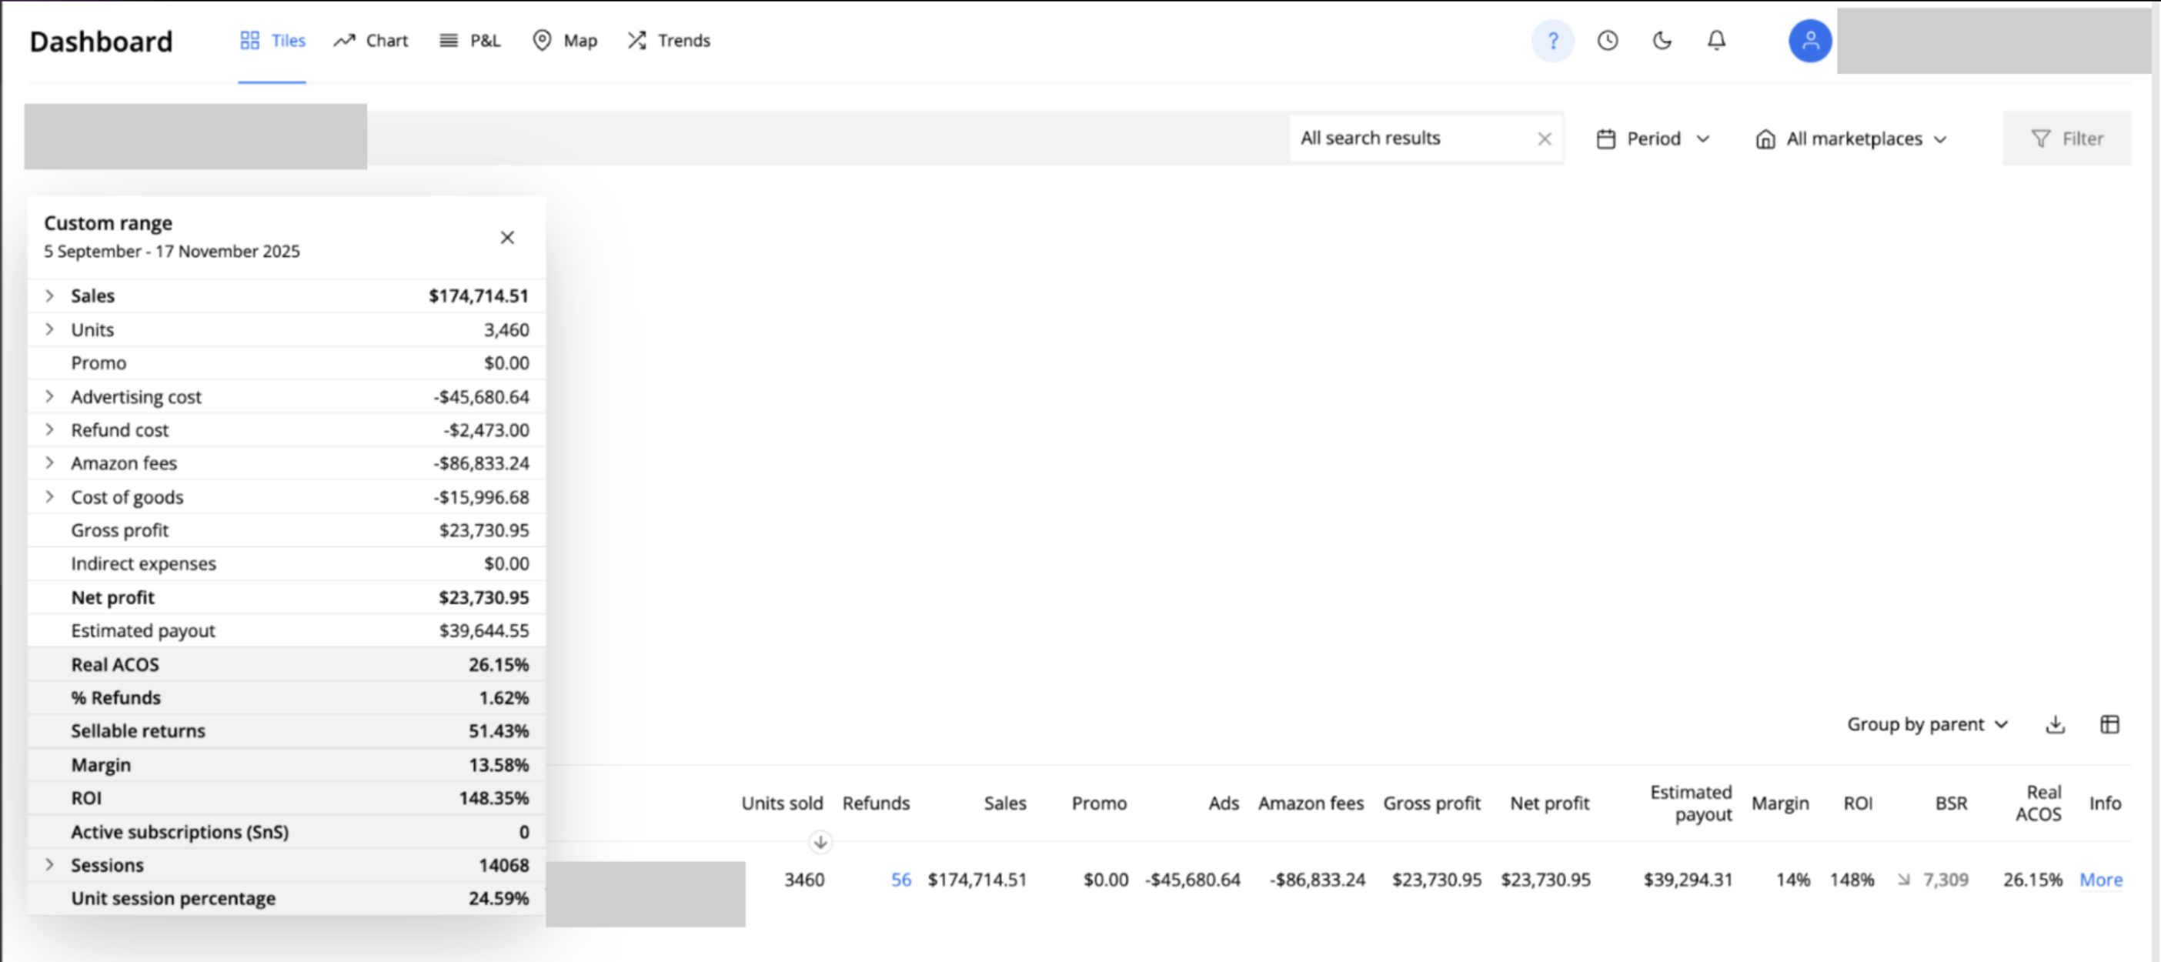Open the notifications bell
This screenshot has height=962, width=2161.
click(1716, 40)
